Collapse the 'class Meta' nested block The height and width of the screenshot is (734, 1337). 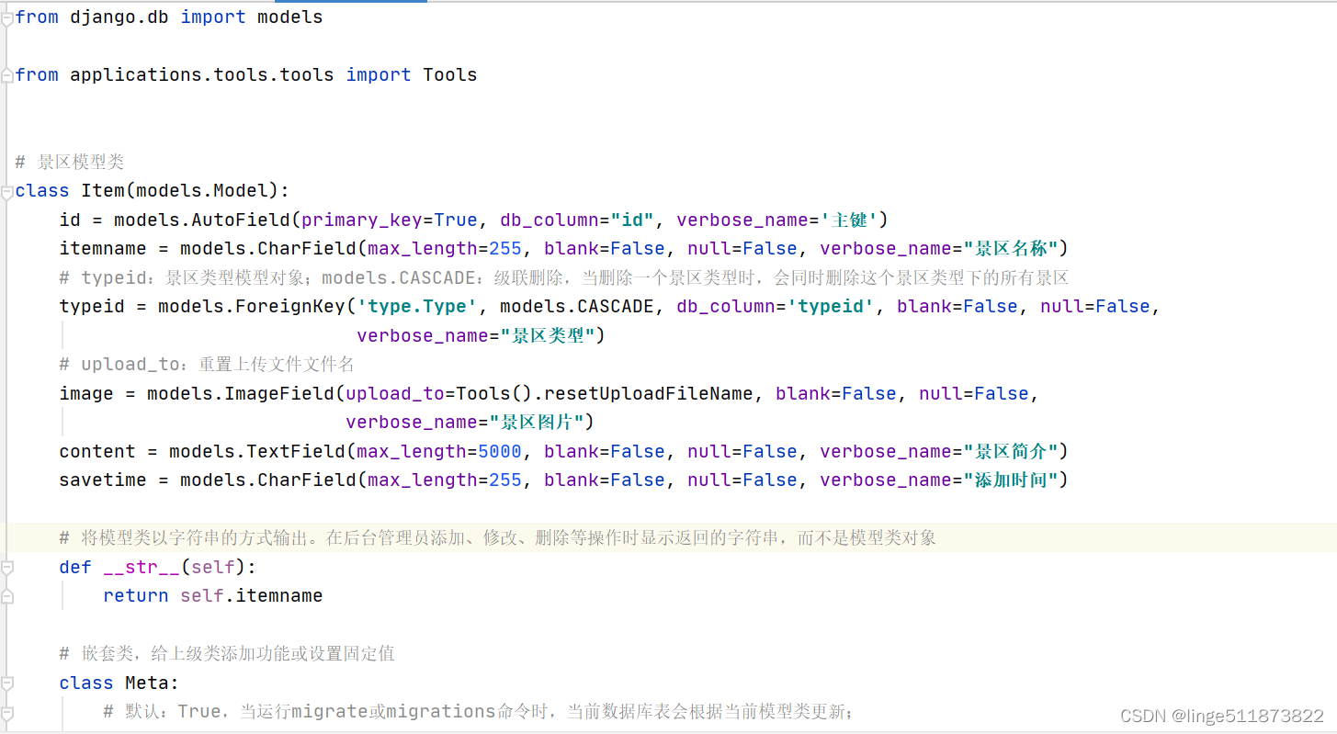(6, 683)
